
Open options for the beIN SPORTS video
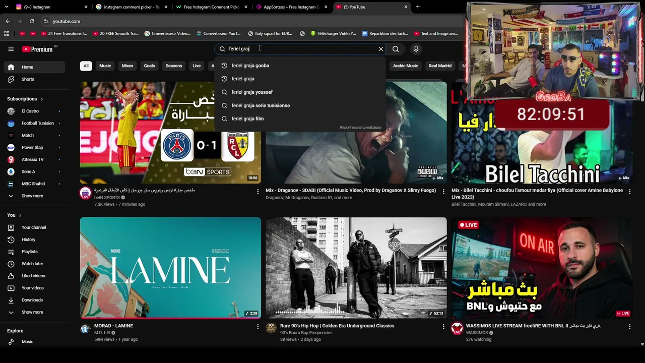pyautogui.click(x=257, y=192)
